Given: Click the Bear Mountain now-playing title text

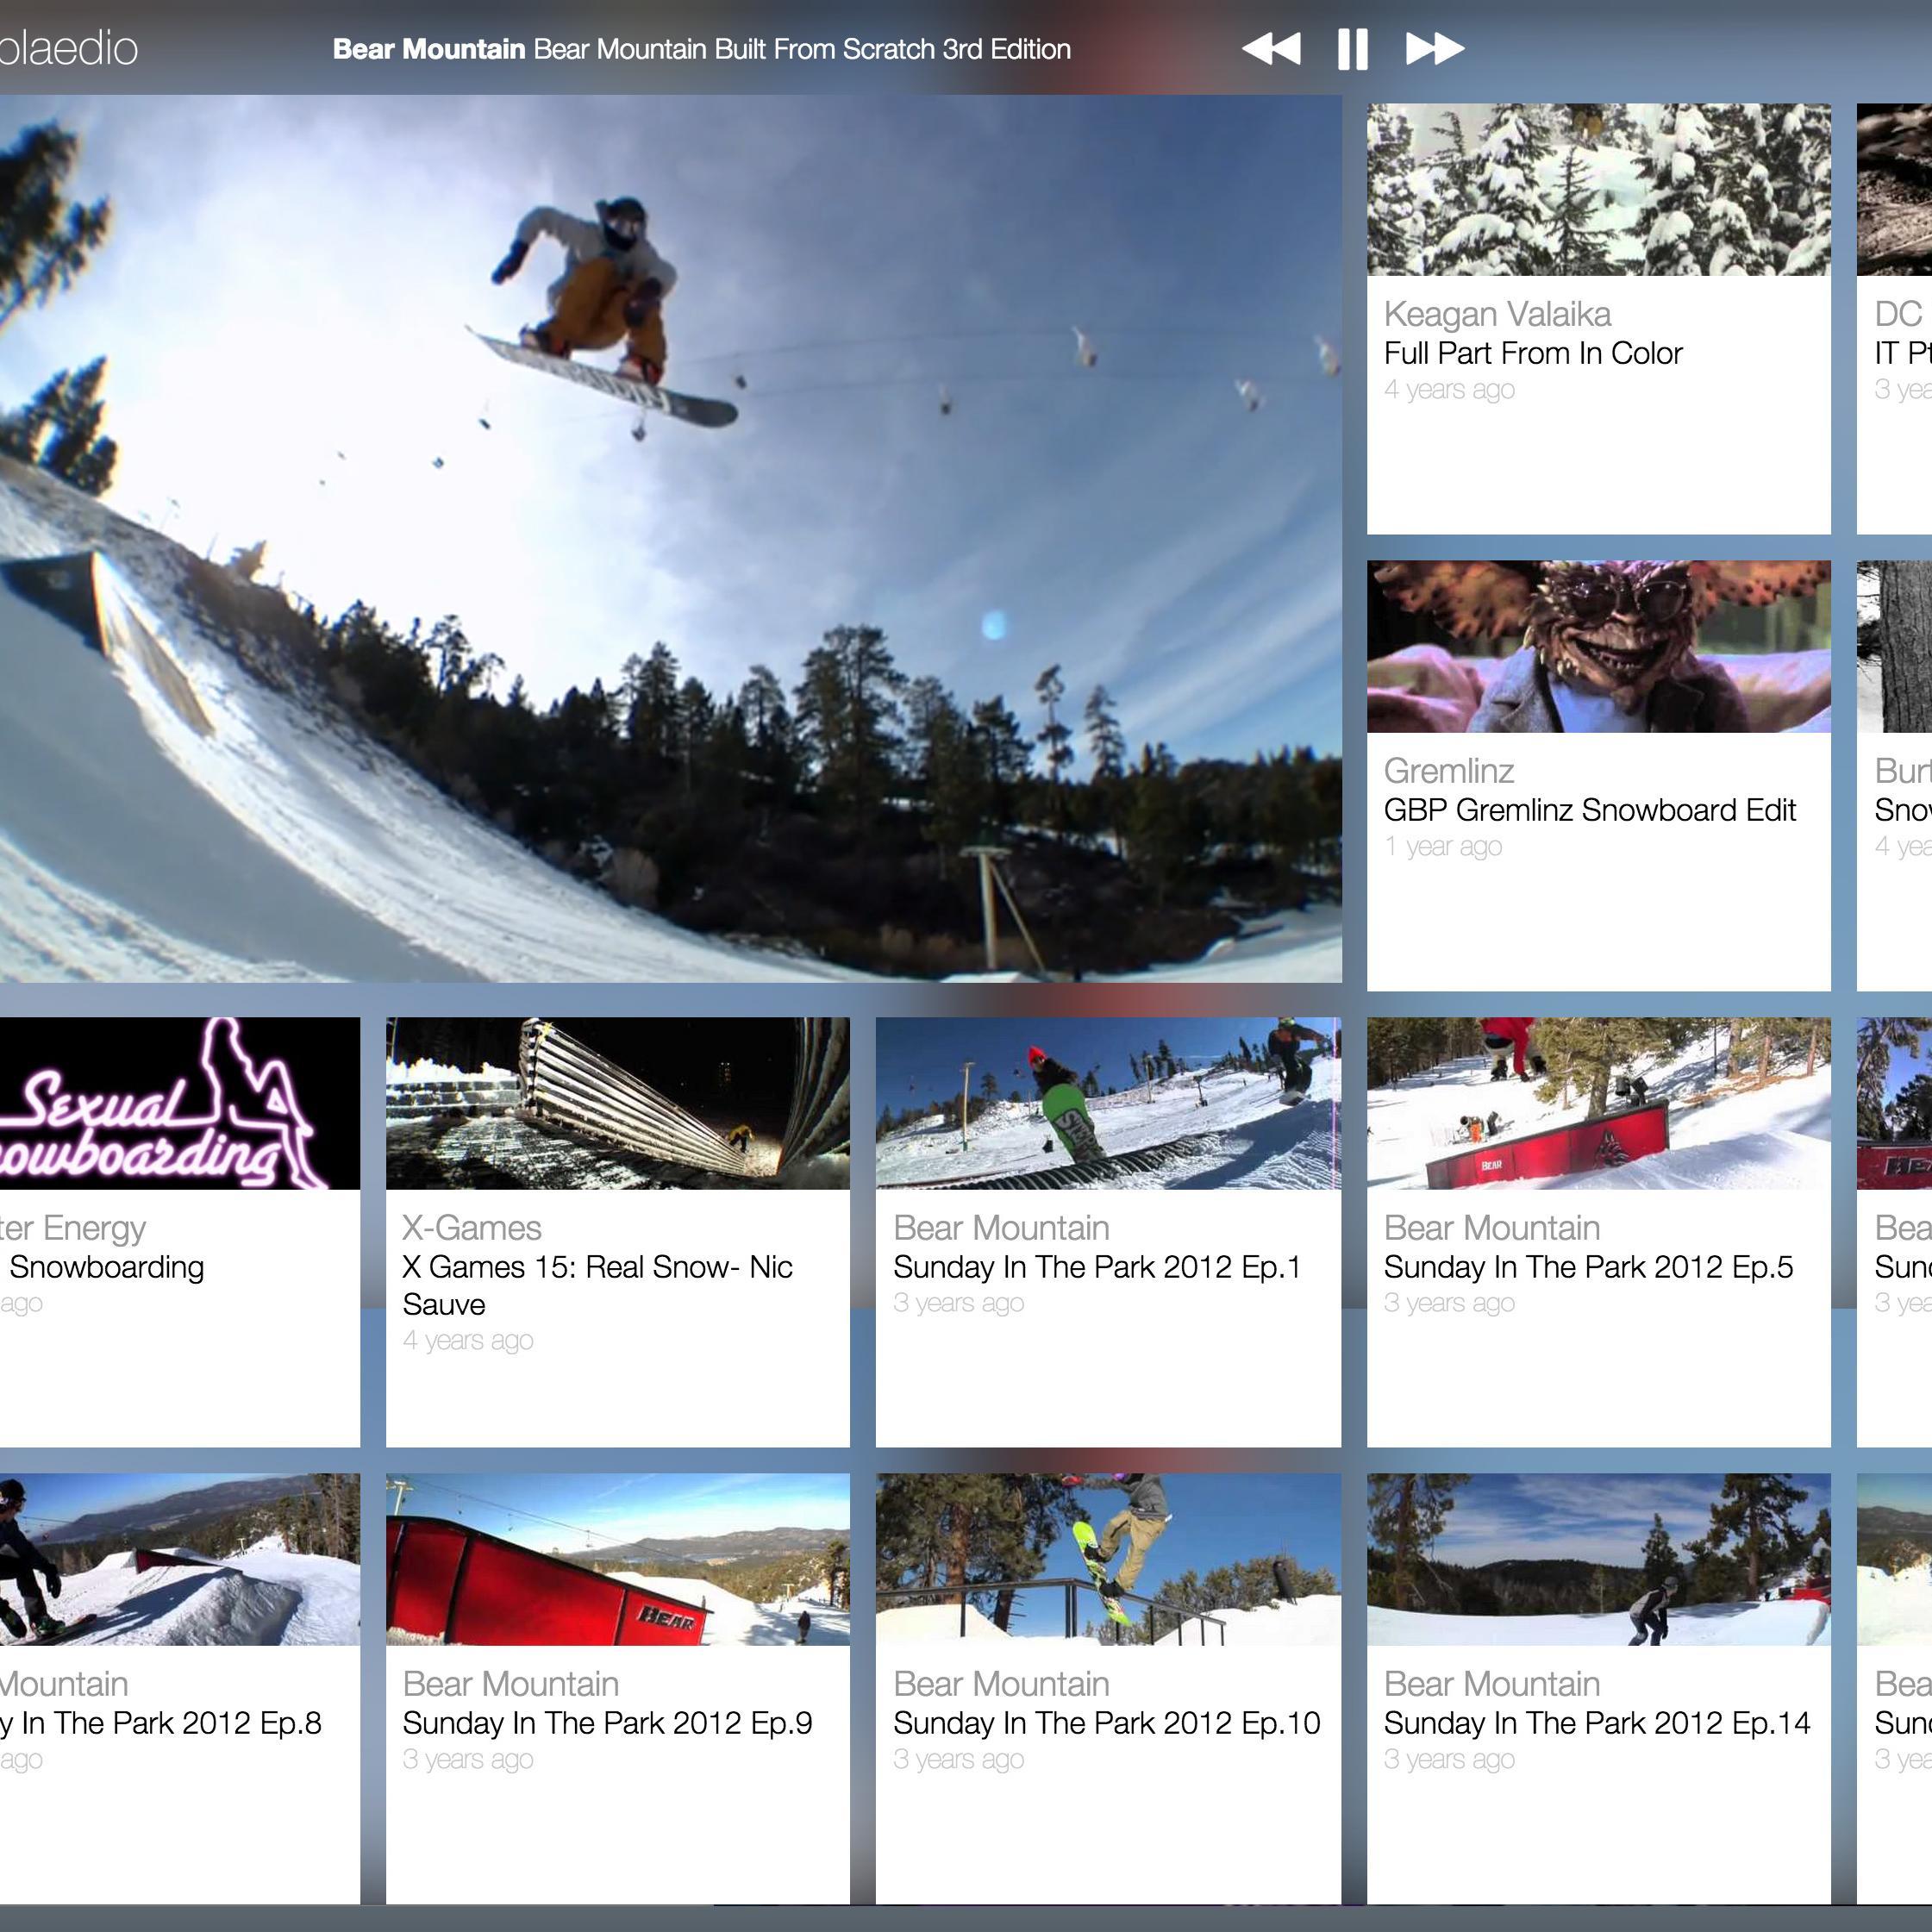Looking at the screenshot, I should (x=701, y=49).
